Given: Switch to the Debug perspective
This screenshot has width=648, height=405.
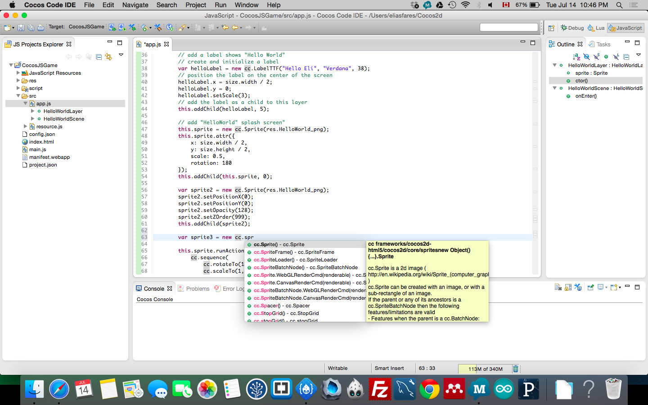Looking at the screenshot, I should 572,28.
